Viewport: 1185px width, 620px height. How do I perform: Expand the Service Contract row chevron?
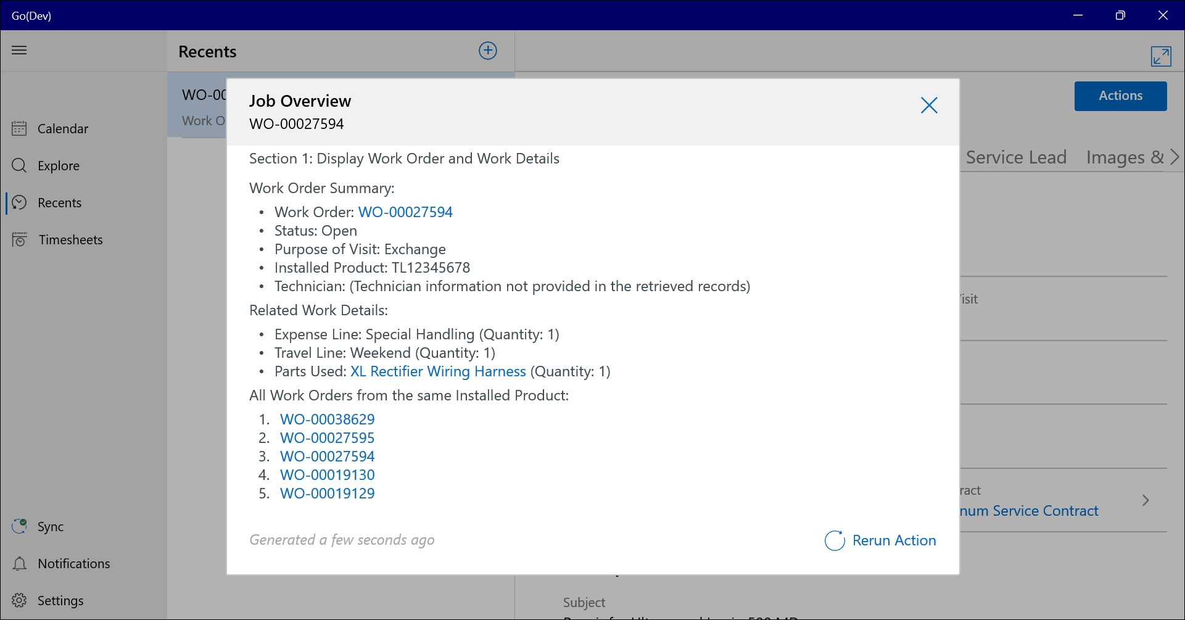(x=1146, y=500)
